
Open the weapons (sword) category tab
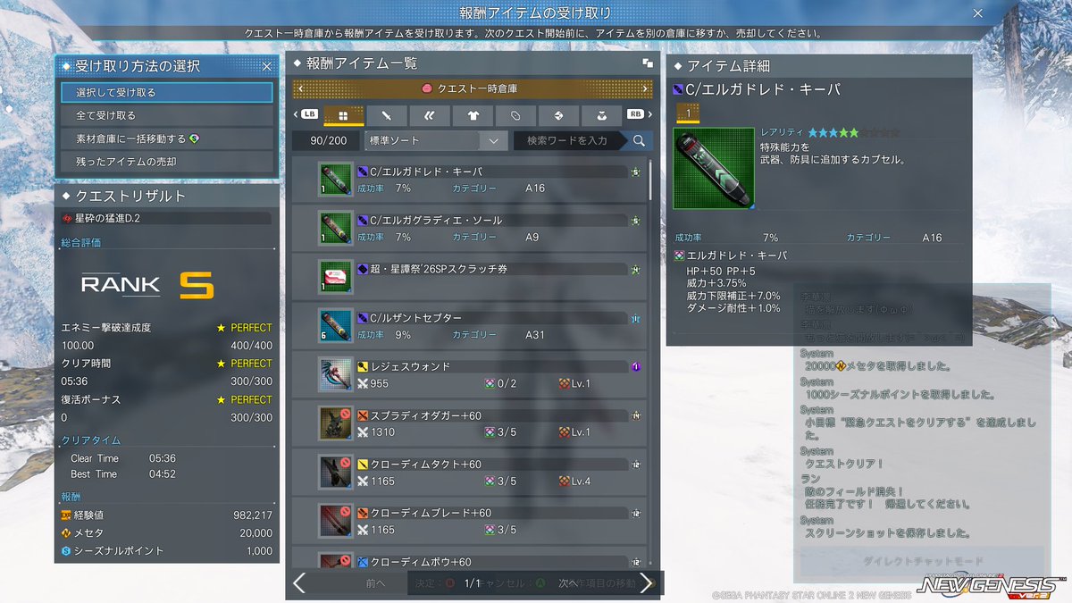pyautogui.click(x=387, y=115)
